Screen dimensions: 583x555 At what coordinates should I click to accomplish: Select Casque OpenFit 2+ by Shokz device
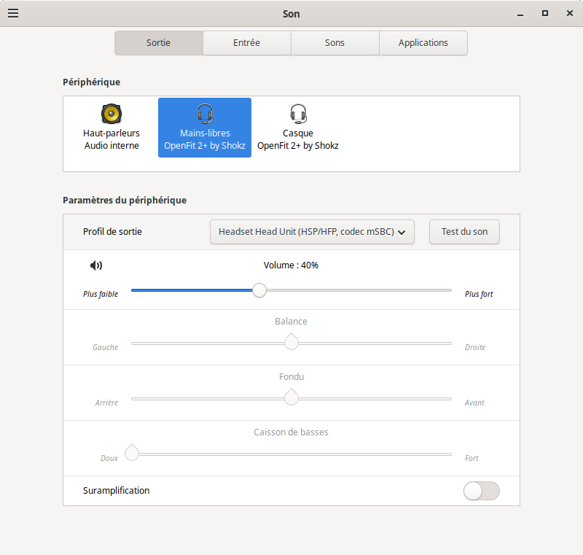click(298, 128)
